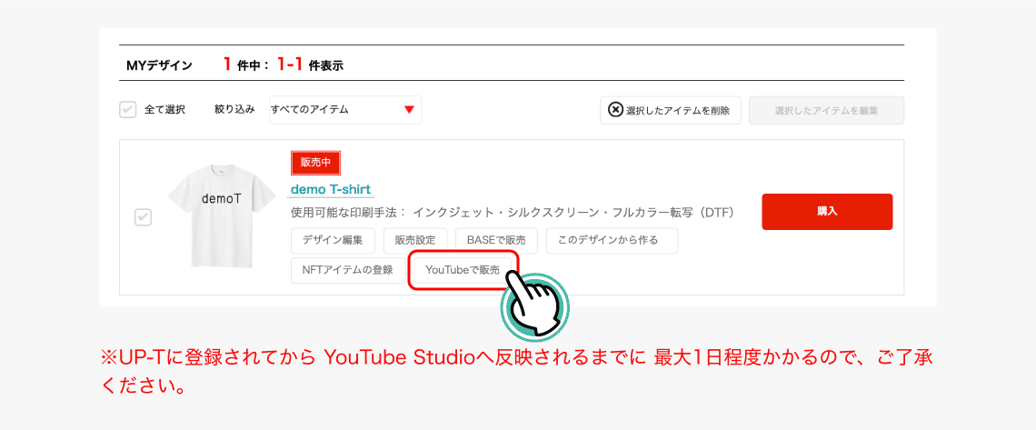Viewport: 1036px width, 430px height.
Task: Click the 全て選択 label text
Action: coord(164,110)
